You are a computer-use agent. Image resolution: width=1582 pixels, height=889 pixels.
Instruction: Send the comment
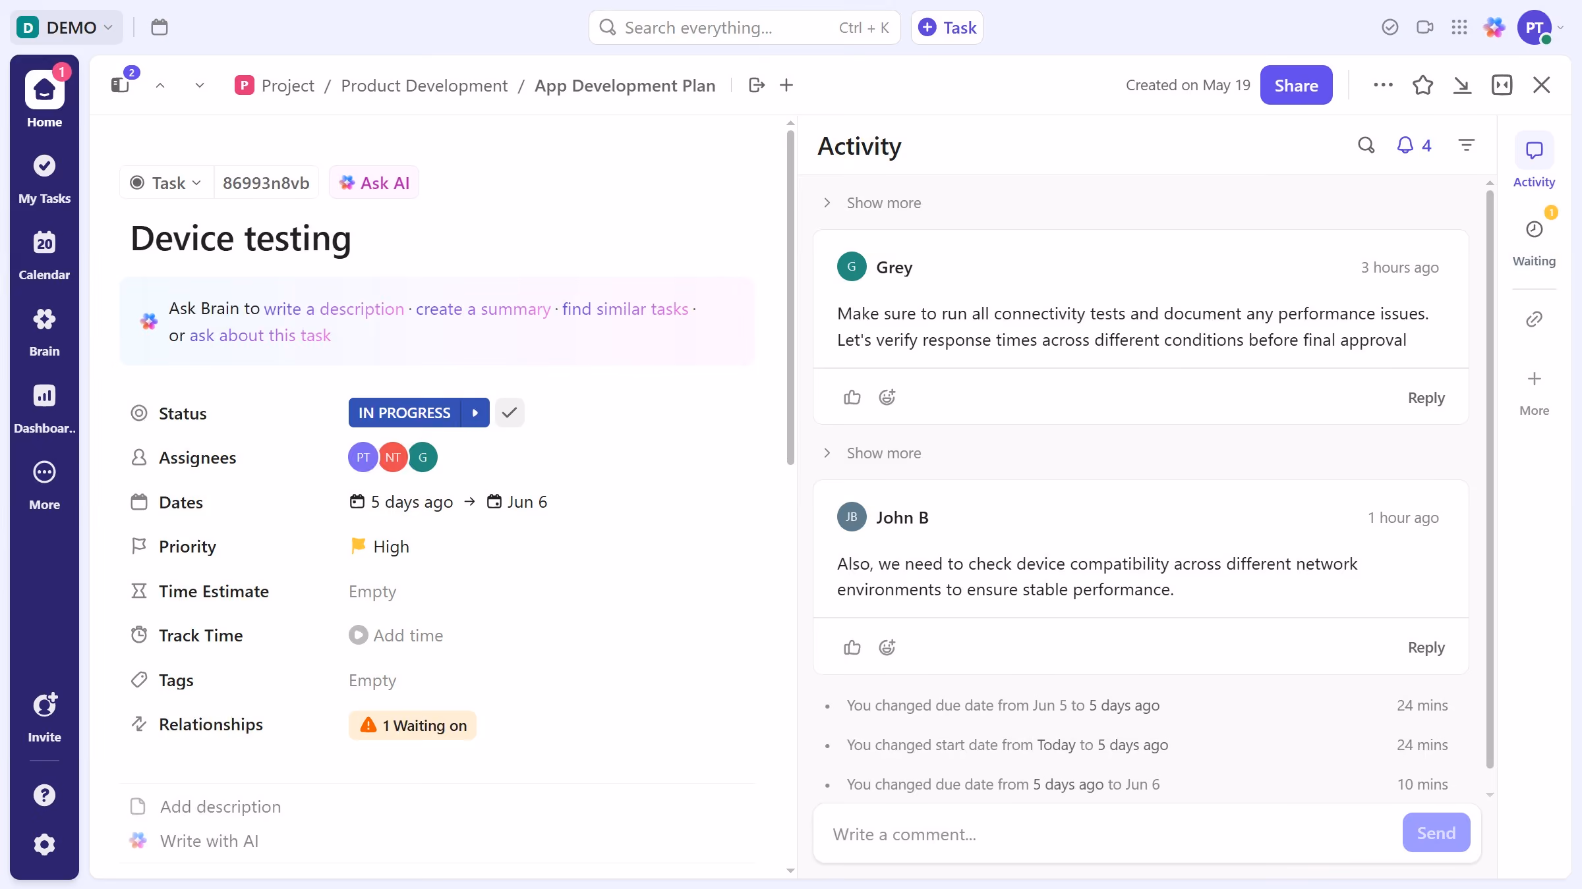coord(1436,832)
